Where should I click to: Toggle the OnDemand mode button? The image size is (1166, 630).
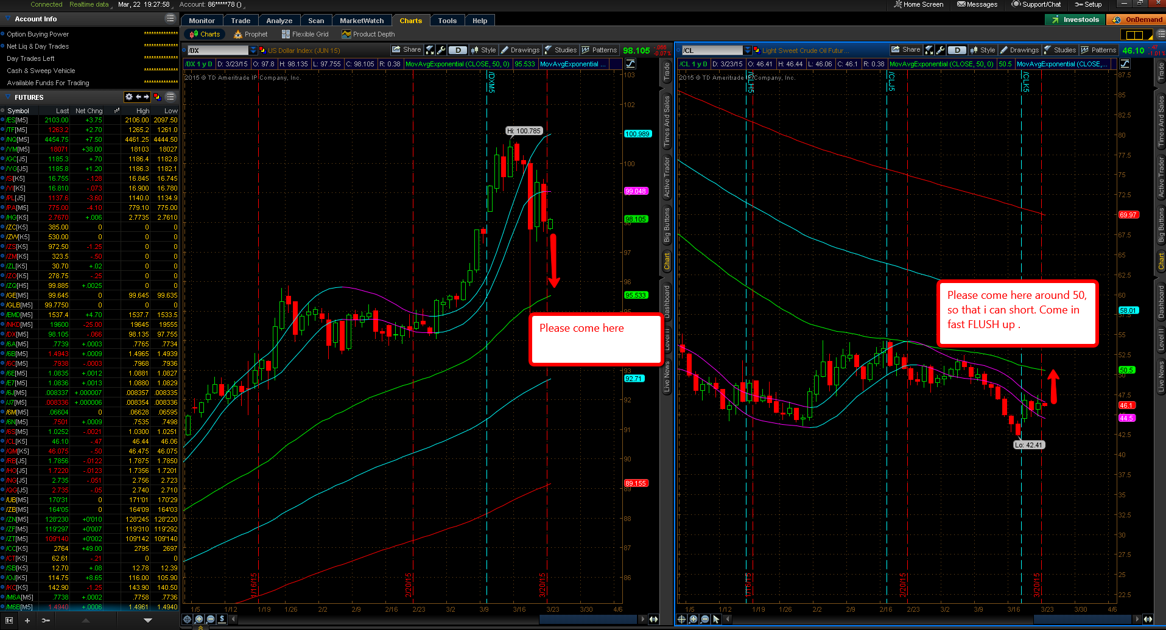coord(1136,19)
